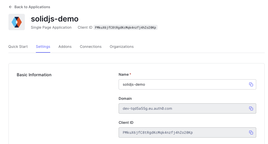Click the Basic Information heading

pyautogui.click(x=34, y=75)
